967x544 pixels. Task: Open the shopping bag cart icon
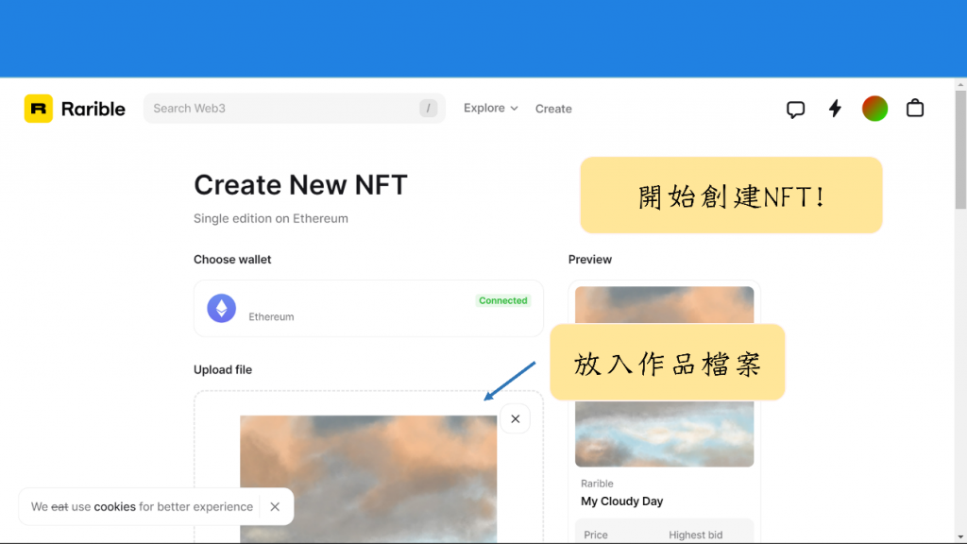914,108
